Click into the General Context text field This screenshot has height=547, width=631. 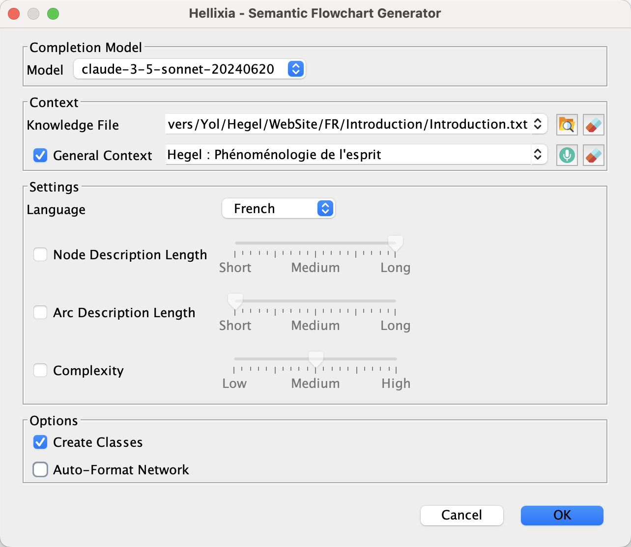pos(348,155)
